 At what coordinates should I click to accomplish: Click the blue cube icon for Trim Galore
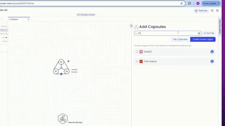212,61
